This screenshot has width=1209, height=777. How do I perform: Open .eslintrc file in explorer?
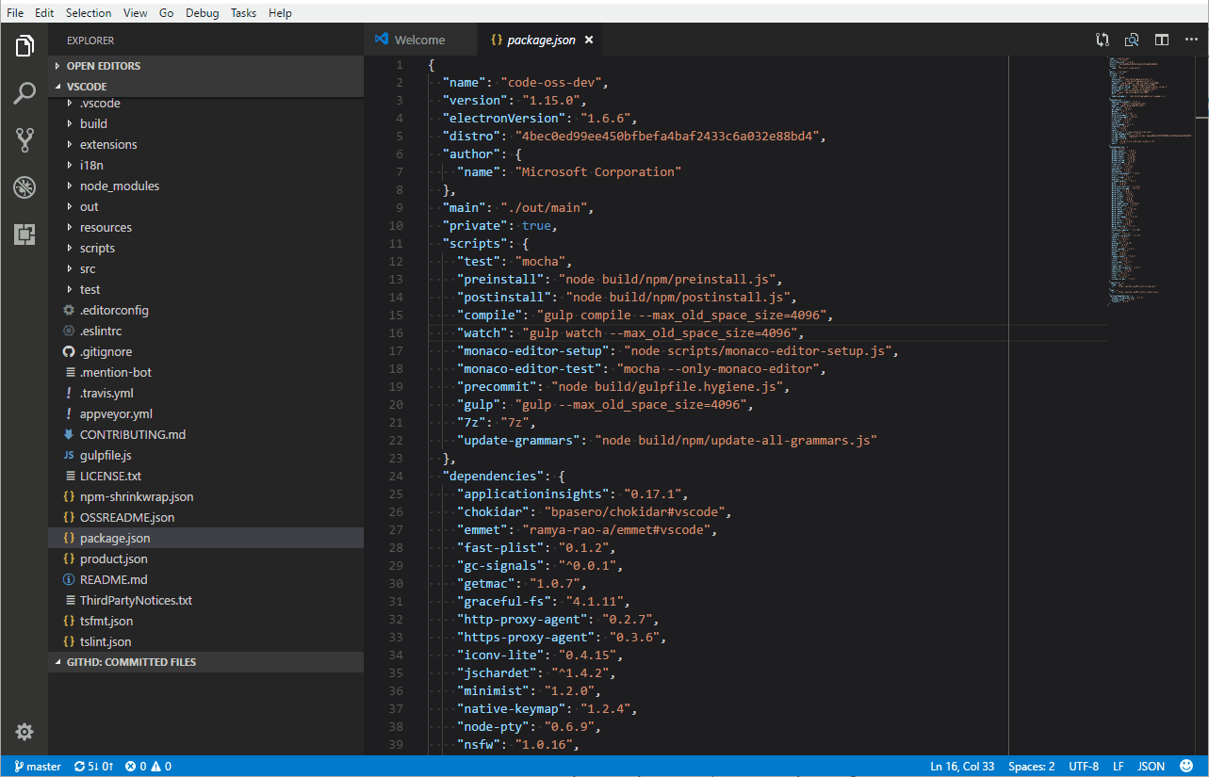click(205, 331)
